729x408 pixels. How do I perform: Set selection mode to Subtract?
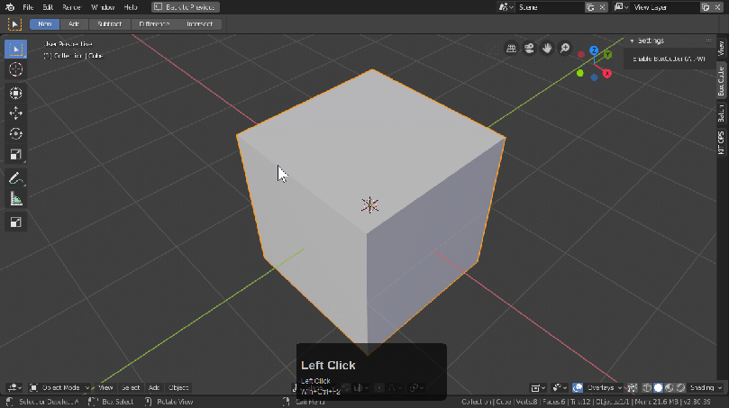click(x=110, y=23)
